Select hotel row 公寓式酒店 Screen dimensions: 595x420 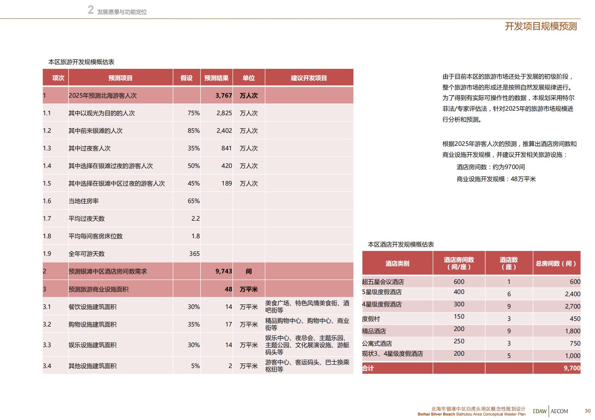coord(471,343)
